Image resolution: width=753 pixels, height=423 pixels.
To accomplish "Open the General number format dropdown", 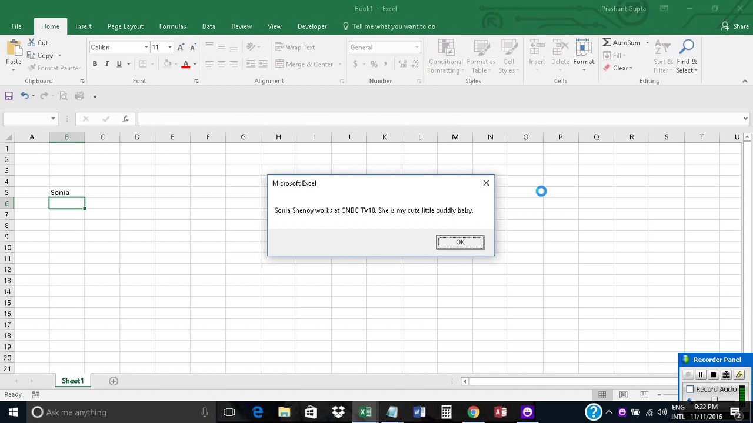I will coord(417,47).
